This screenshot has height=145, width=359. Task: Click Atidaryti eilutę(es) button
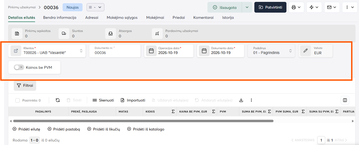[x=213, y=100]
